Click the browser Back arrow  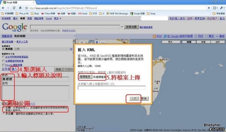click(3, 8)
